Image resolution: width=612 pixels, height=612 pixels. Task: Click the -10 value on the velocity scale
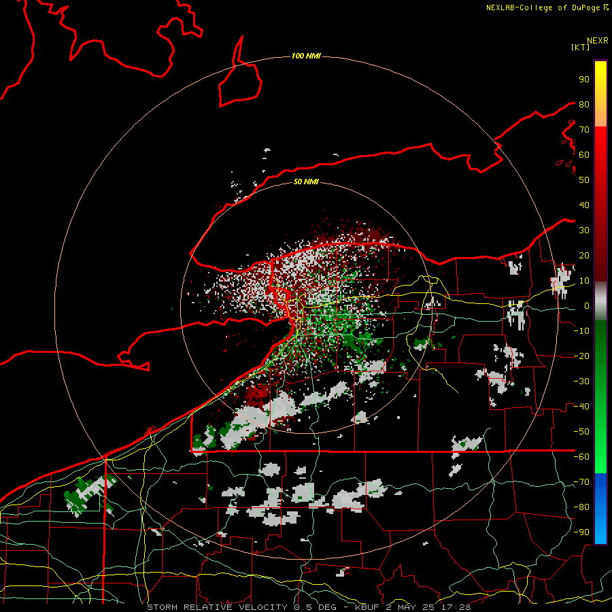tap(581, 331)
